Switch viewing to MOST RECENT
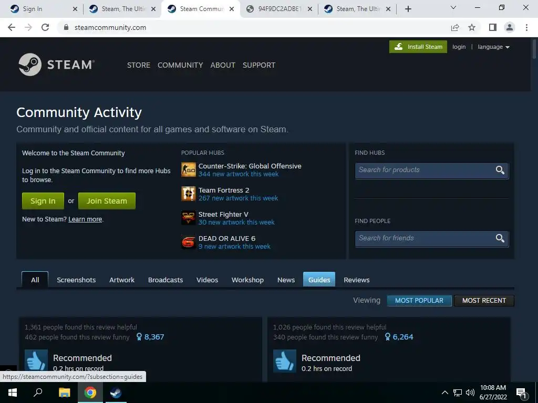The image size is (538, 403). [484, 301]
